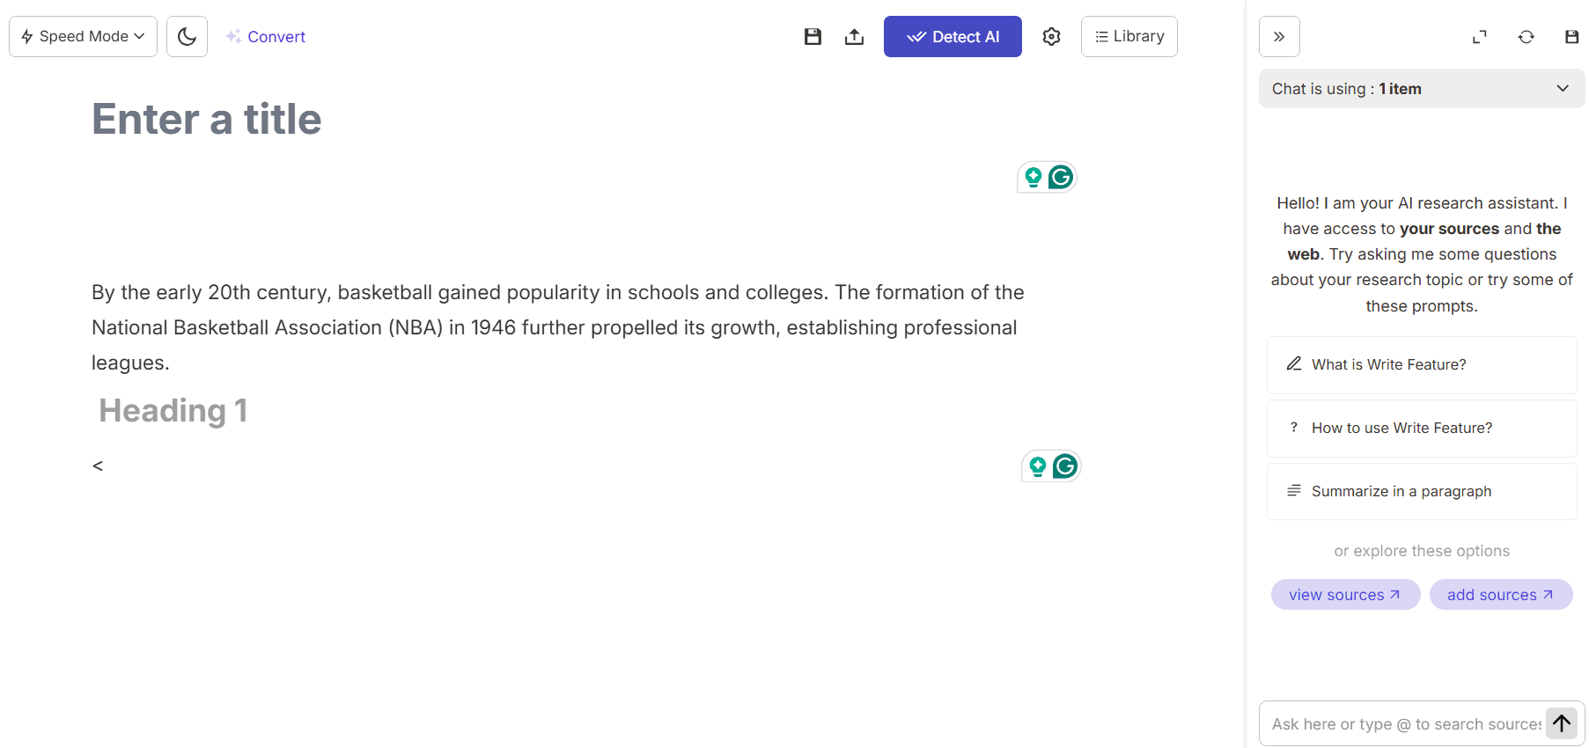Image resolution: width=1589 pixels, height=748 pixels.
Task: Click the save floppy disk icon in editor toolbar
Action: coord(813,37)
